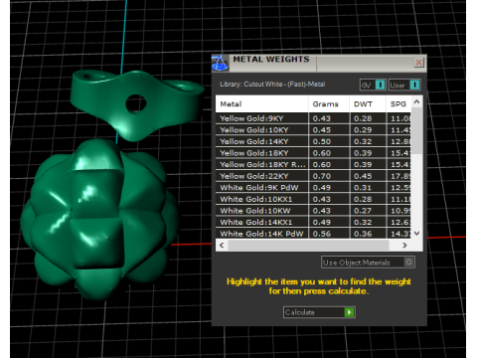The image size is (477, 358).
Task: Click the 0.56 grams value for 14K PdW
Action: (x=322, y=234)
